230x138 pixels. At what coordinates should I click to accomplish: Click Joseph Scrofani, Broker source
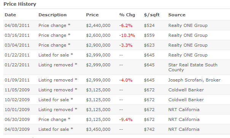coord(194,80)
